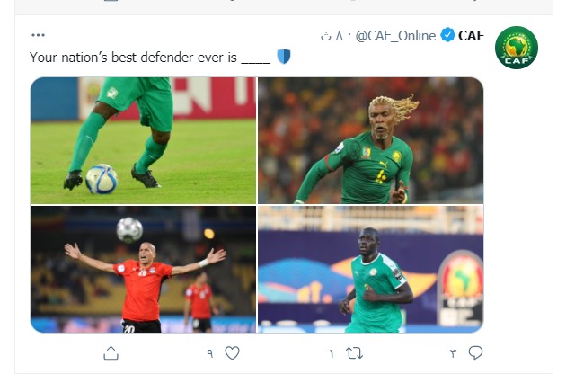
Task: Click the CAF profile avatar logo
Action: click(517, 48)
